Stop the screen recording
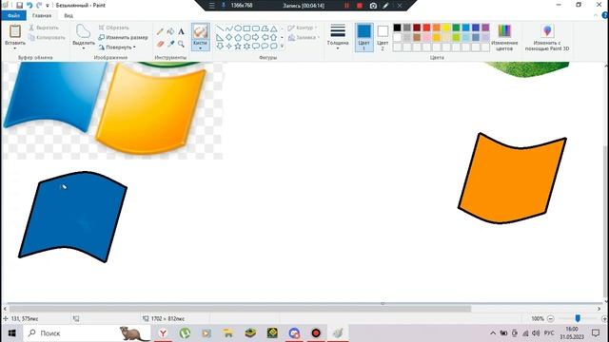The image size is (609, 342). coord(360,6)
